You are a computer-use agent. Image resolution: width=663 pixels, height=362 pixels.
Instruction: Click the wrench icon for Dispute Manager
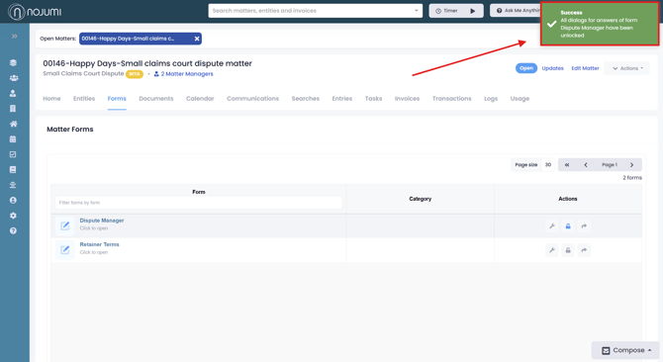pyautogui.click(x=552, y=226)
